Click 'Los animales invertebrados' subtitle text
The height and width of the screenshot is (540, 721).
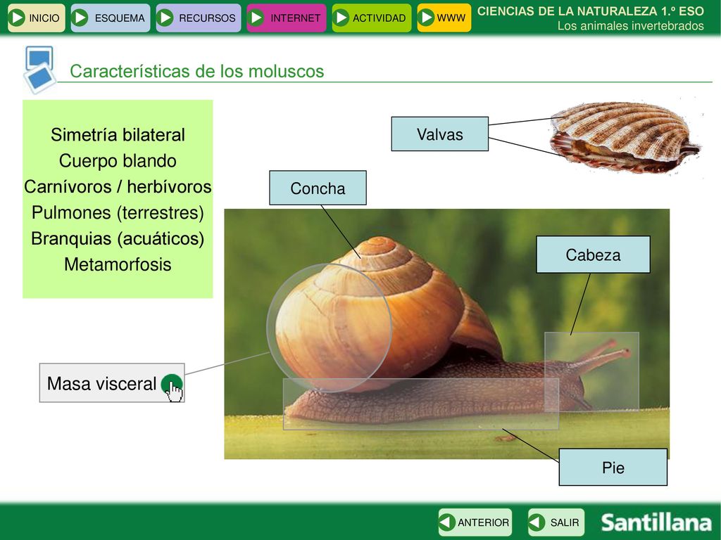tap(630, 26)
